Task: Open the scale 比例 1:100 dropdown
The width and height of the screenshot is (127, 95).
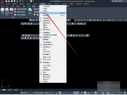Action: point(24,93)
